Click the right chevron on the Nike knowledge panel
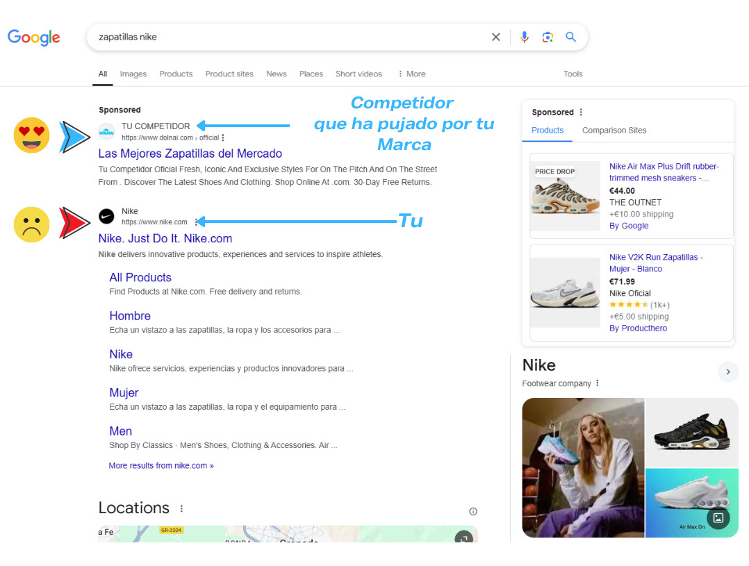Screen dimensions: 749x566 (x=727, y=372)
